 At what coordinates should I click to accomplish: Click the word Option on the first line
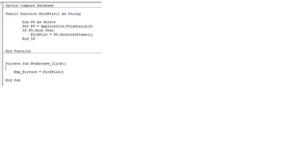click(x=12, y=5)
